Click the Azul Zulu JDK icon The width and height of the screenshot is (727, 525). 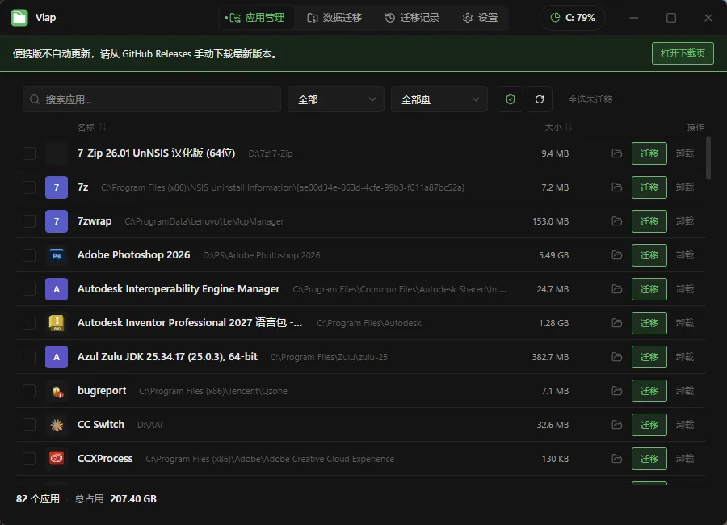(57, 357)
